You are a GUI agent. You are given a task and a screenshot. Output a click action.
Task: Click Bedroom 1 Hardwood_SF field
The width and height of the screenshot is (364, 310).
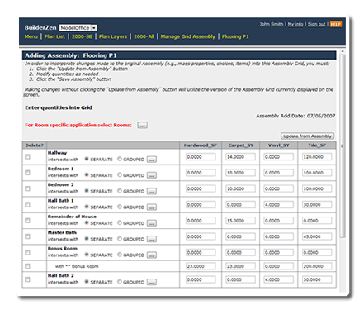[x=201, y=173]
